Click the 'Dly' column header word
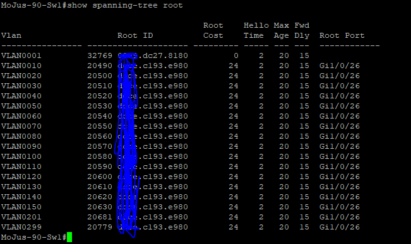The height and width of the screenshot is (244, 411). pyautogui.click(x=302, y=35)
